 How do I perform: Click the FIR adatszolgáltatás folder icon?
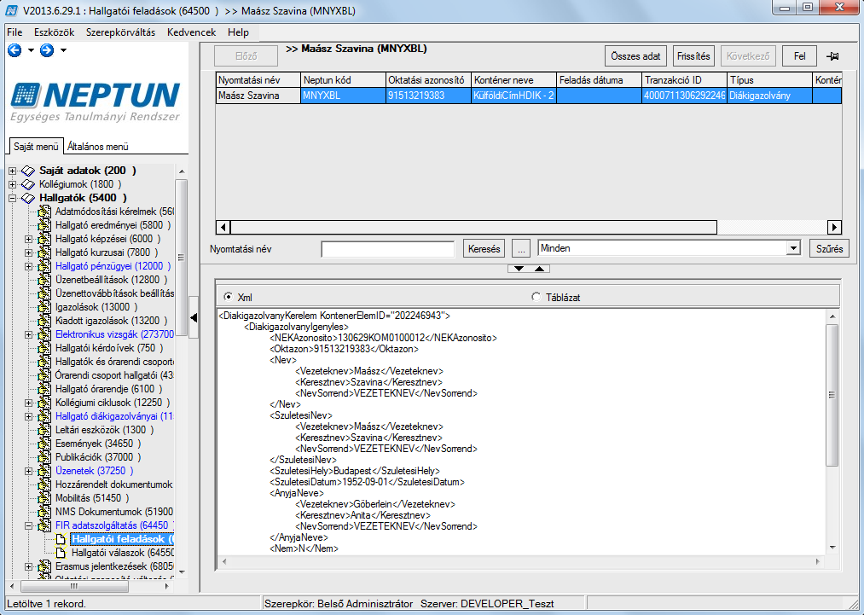44,525
